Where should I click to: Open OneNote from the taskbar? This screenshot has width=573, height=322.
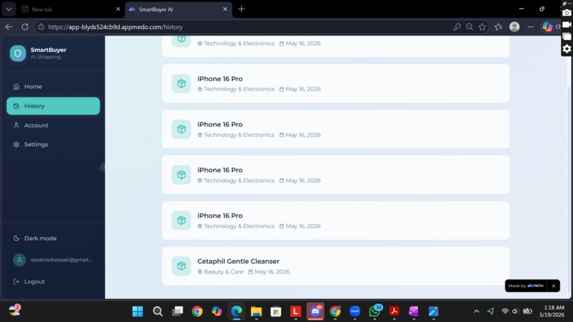point(414,311)
